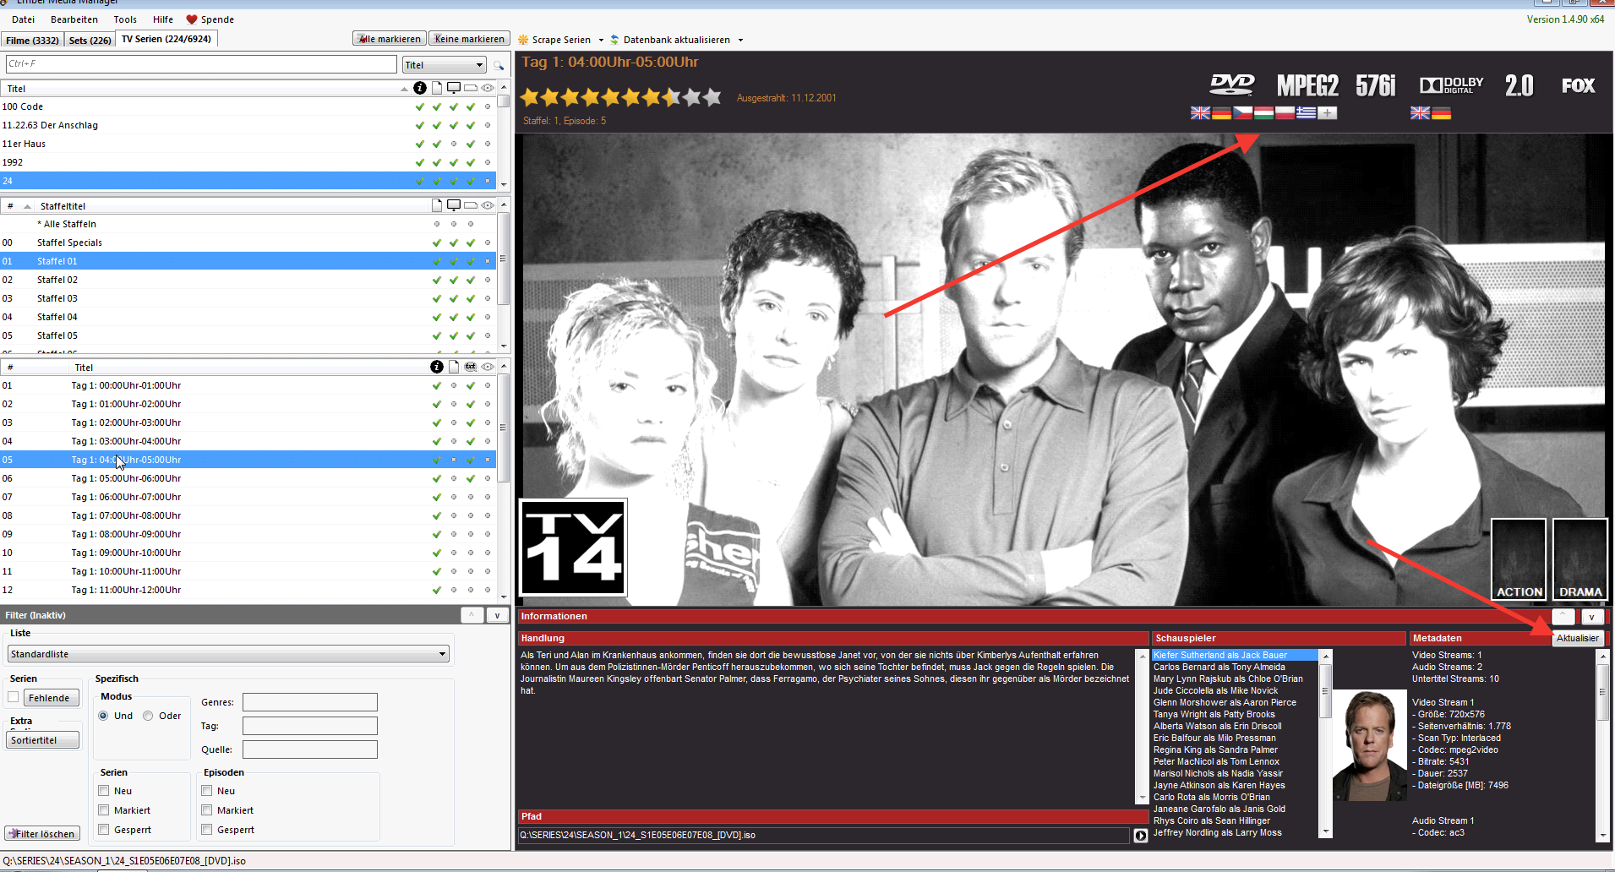Click Alle markieren button

point(390,39)
